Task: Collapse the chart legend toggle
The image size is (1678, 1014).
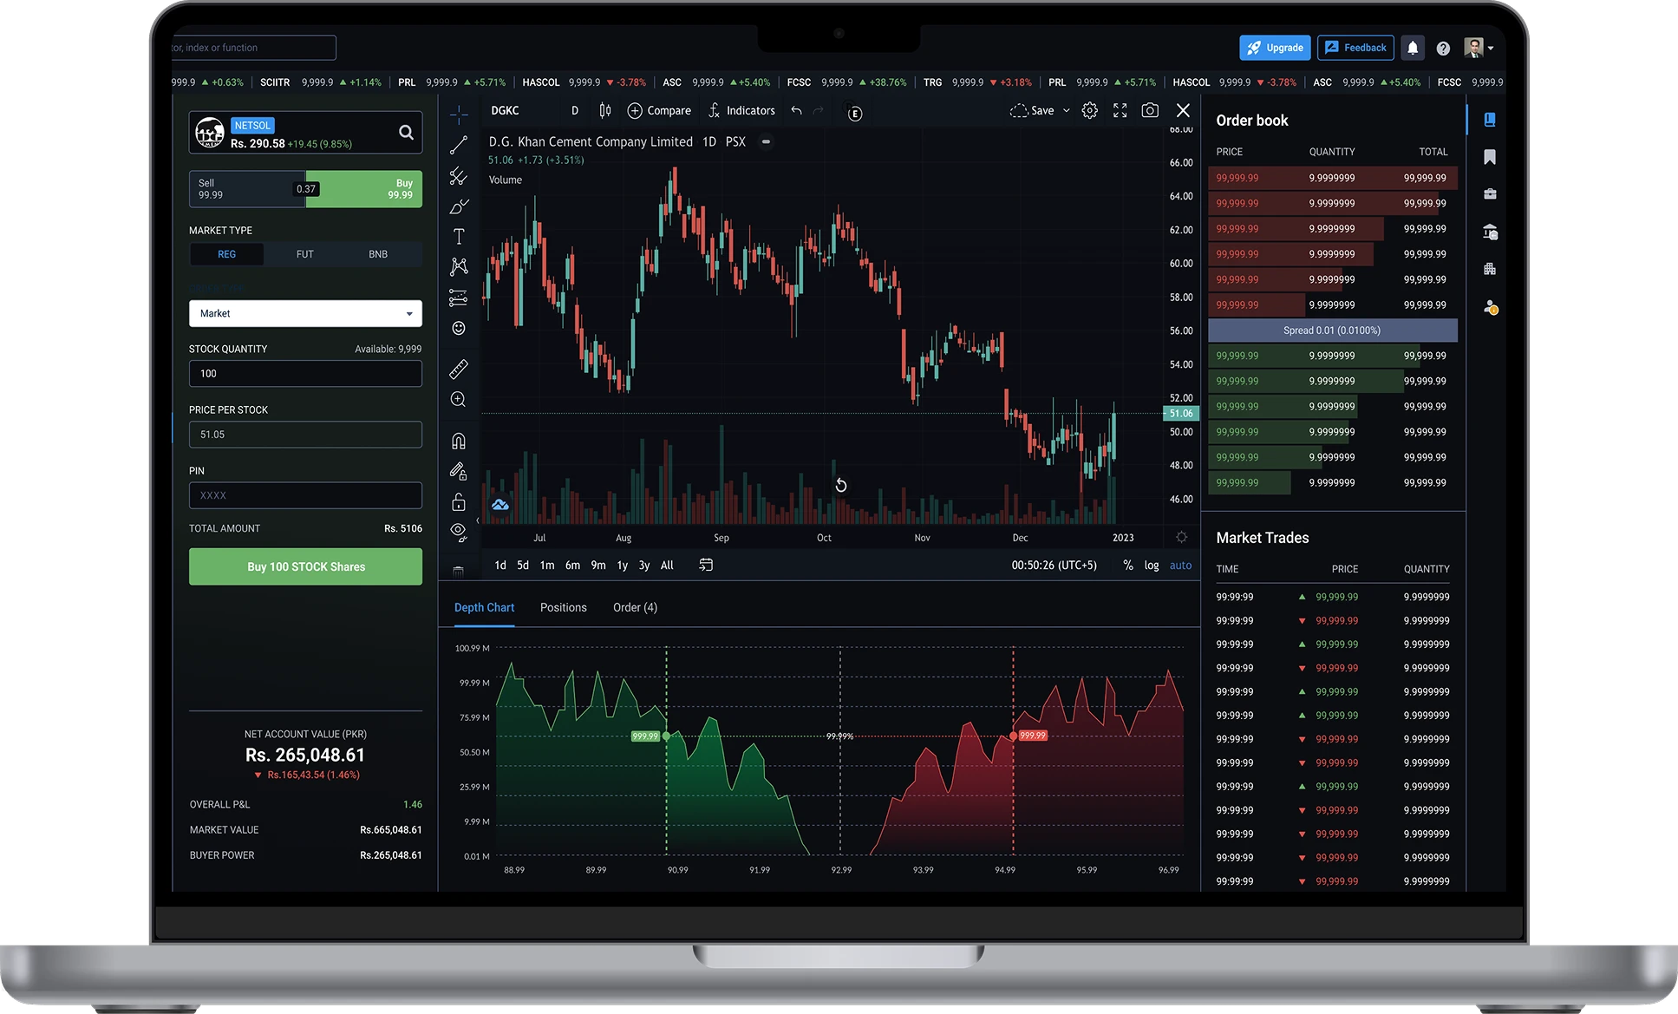Action: tap(766, 141)
